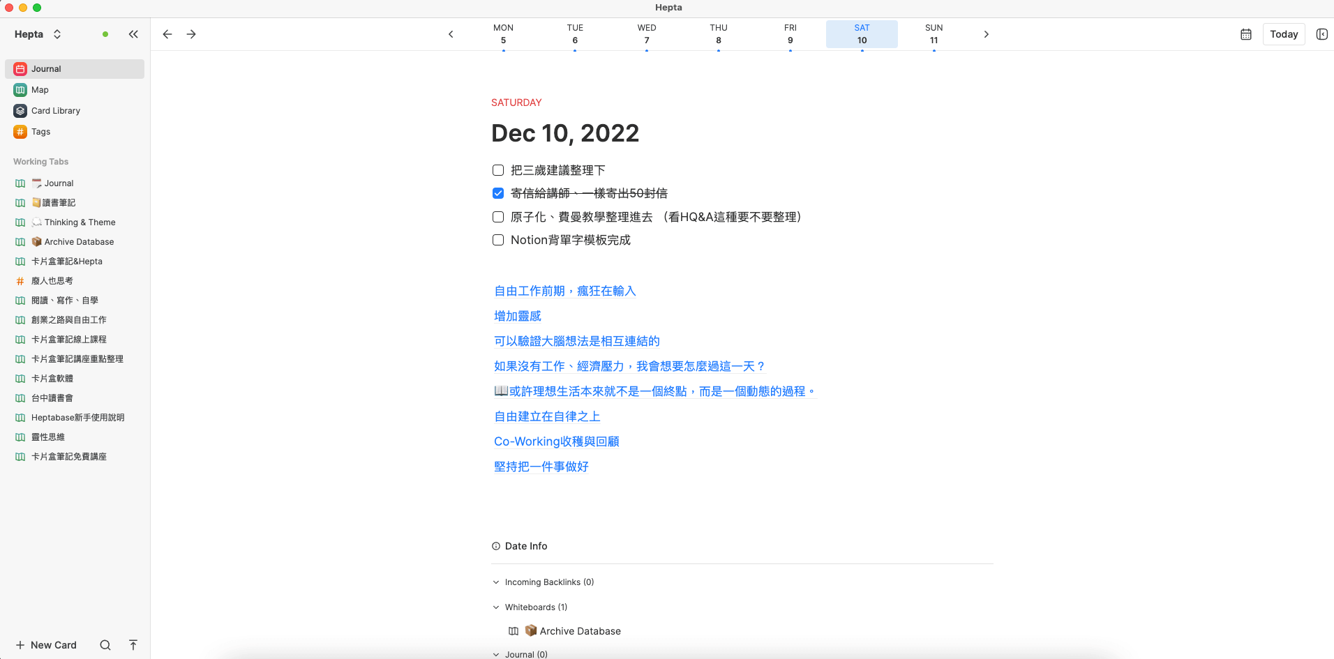Viewport: 1334px width, 659px height.
Task: Open the Card Library panel
Action: coord(55,110)
